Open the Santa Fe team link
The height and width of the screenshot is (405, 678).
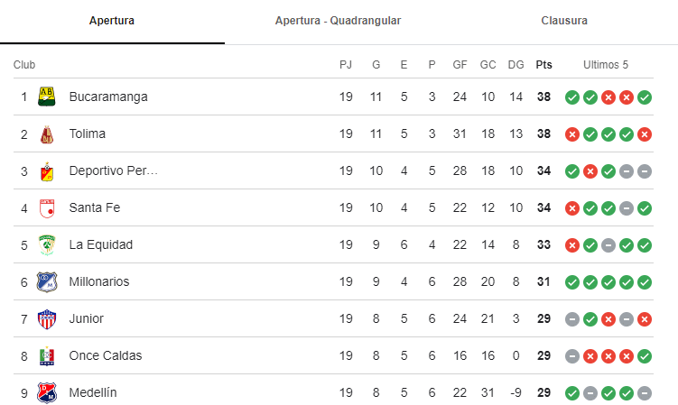[95, 207]
